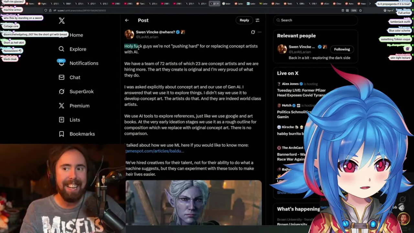Image resolution: width=414 pixels, height=233 pixels.
Task: Click chat message 'lumberjack outfit'
Action: pos(400,22)
